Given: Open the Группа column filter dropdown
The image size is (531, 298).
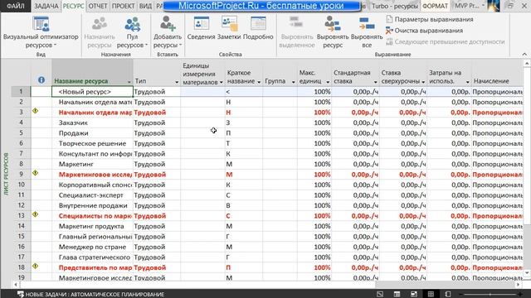Looking at the screenshot, I should click(294, 82).
